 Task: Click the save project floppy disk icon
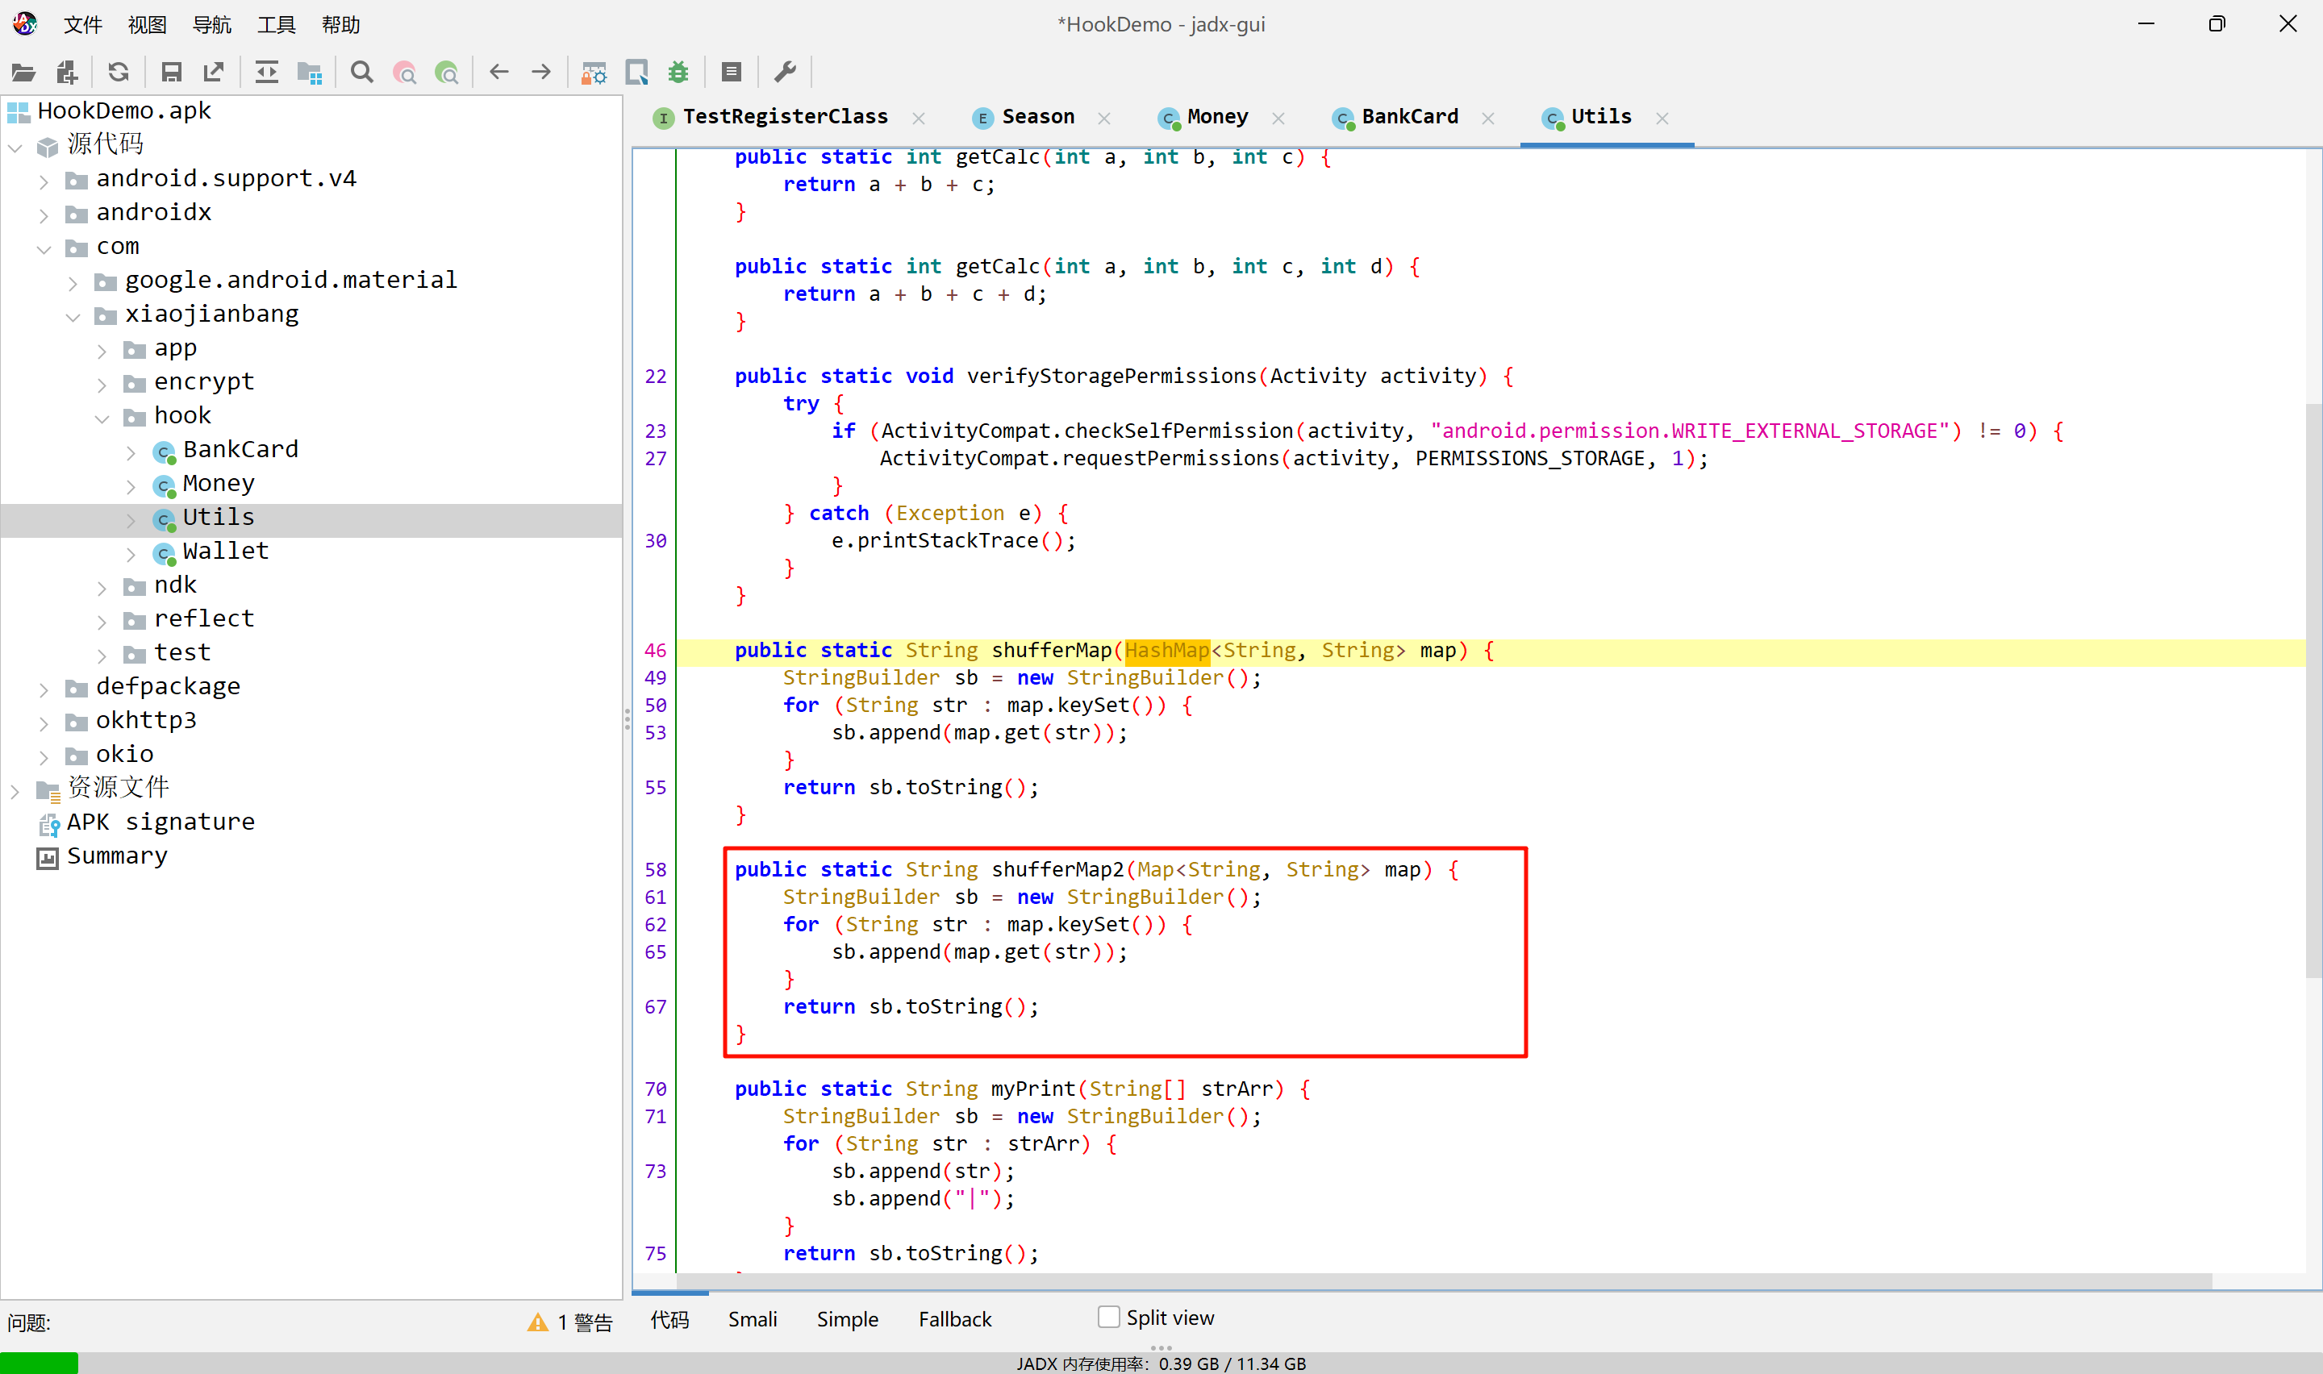click(171, 73)
